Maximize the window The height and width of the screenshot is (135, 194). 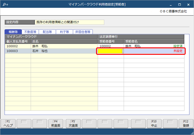[179, 5]
